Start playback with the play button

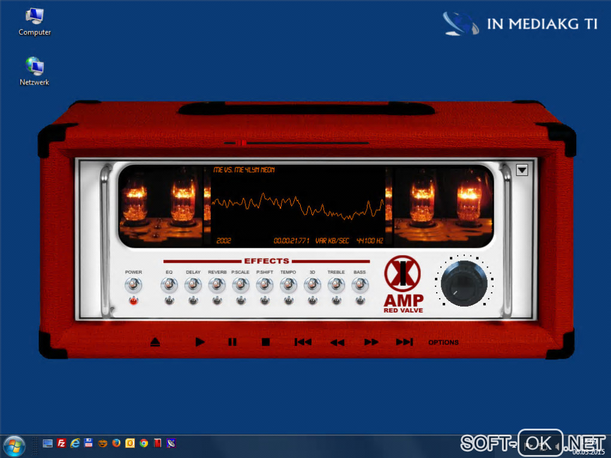coord(200,342)
